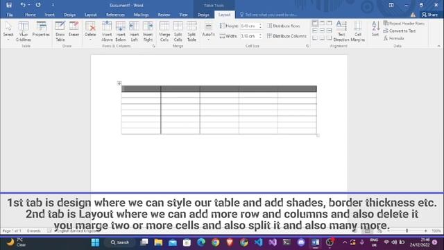Open the Cell Size dialog launcher
Viewport: 444px width, 250px height.
click(x=307, y=46)
